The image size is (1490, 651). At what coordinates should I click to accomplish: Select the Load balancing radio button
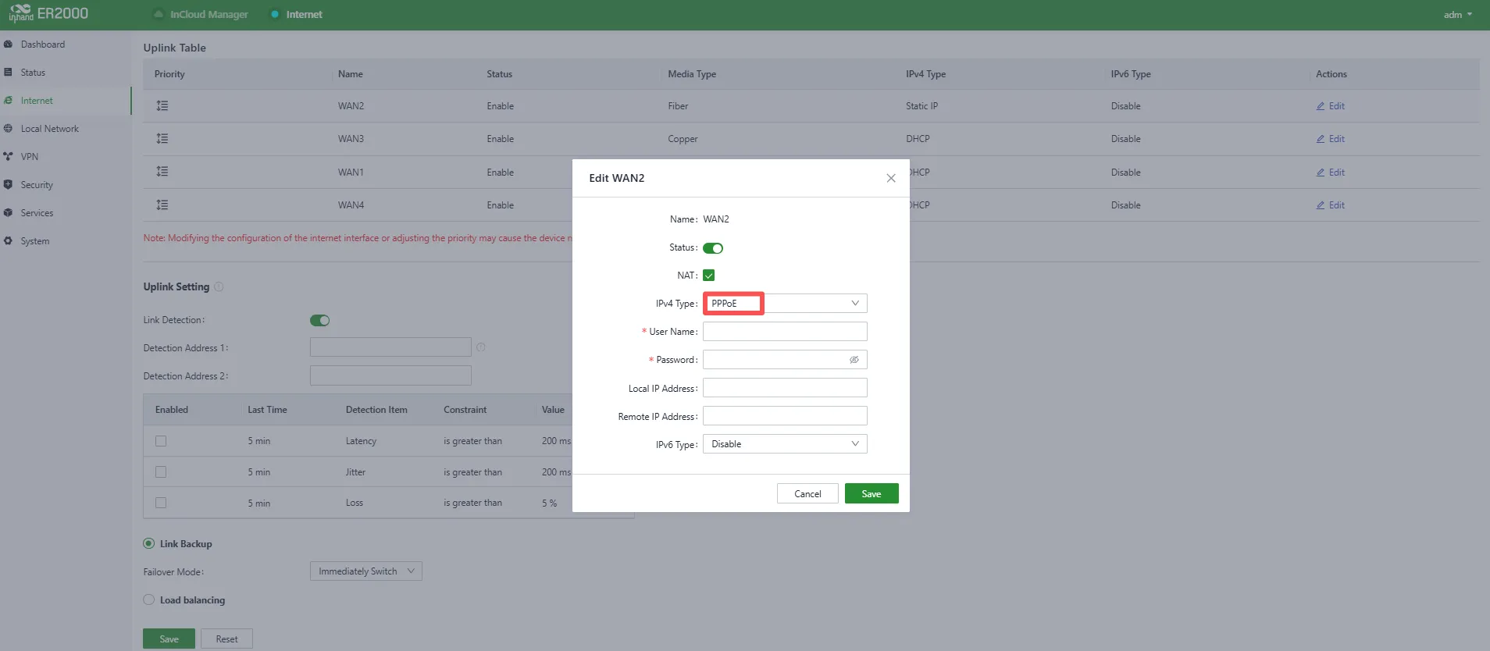148,599
